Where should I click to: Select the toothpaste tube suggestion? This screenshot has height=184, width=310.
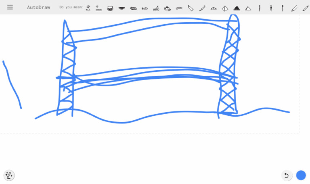pyautogui.click(x=191, y=8)
